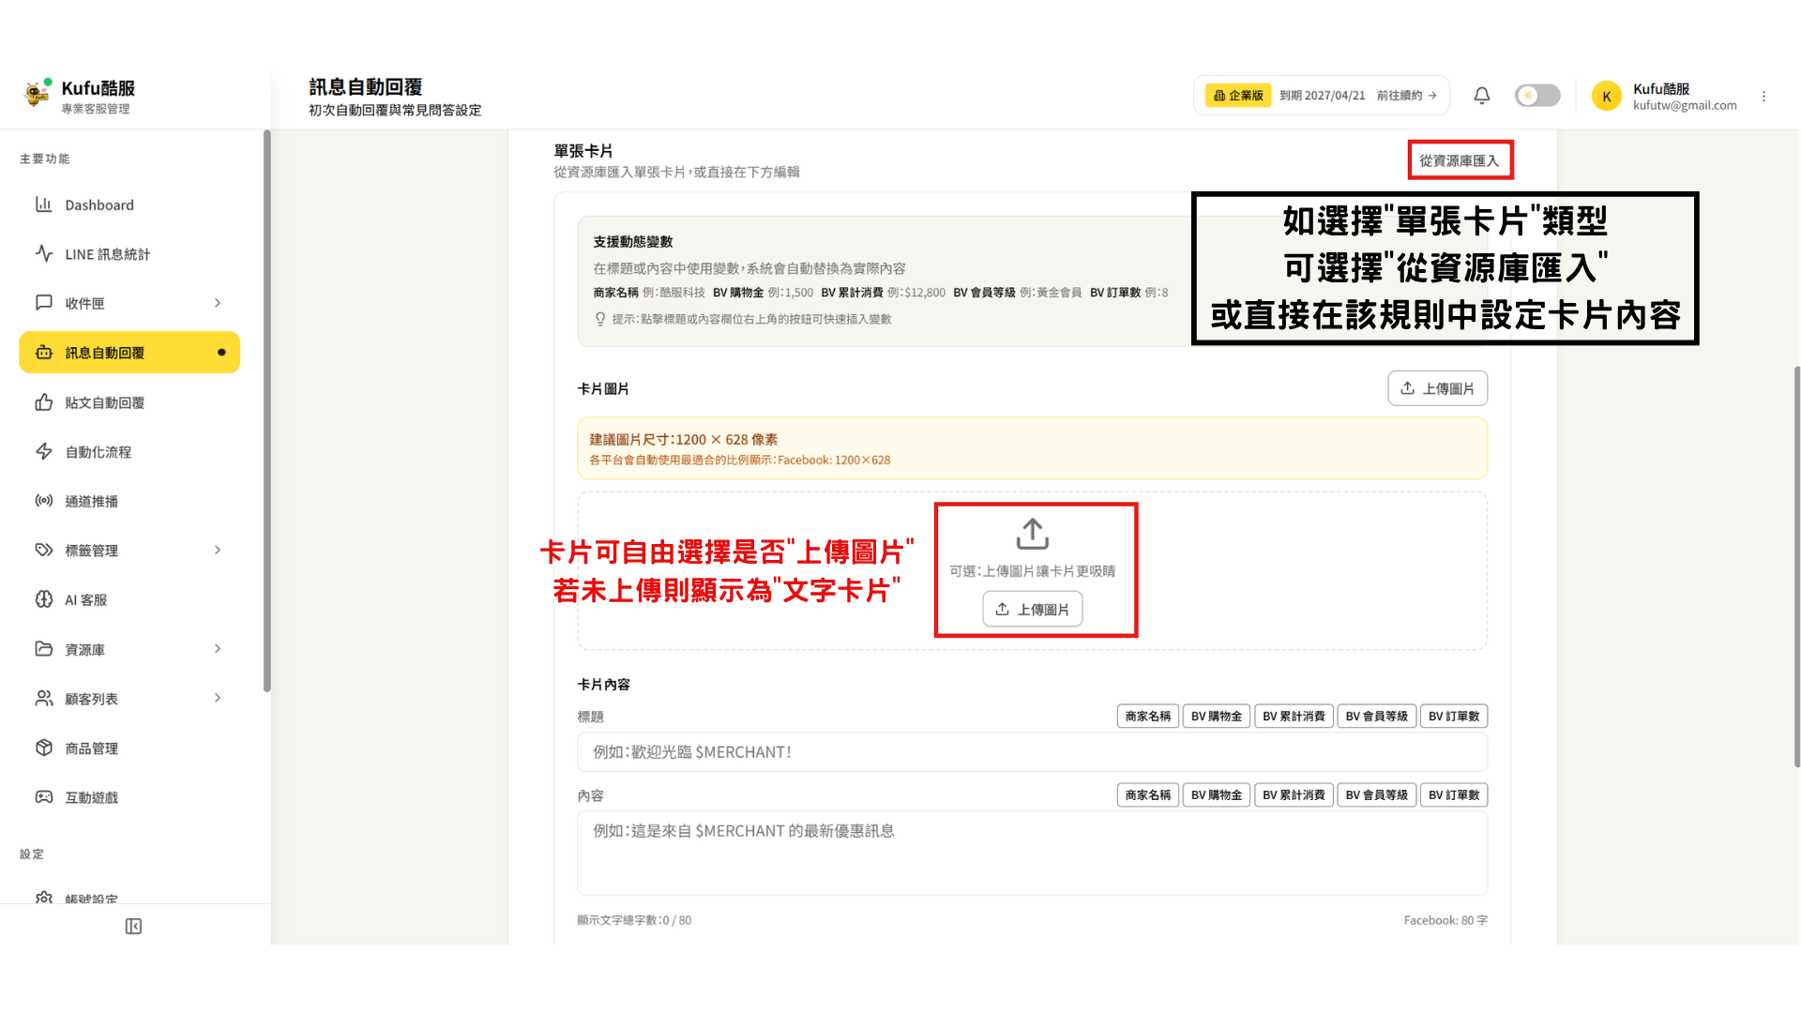
Task: Expand the 收件匣 submenu chevron
Action: (x=218, y=303)
